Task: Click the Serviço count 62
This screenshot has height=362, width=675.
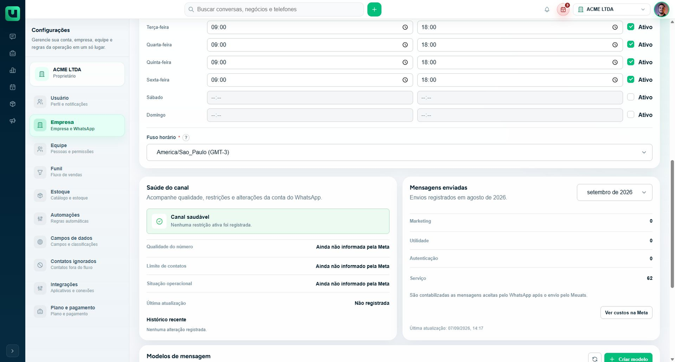Action: coord(650,278)
